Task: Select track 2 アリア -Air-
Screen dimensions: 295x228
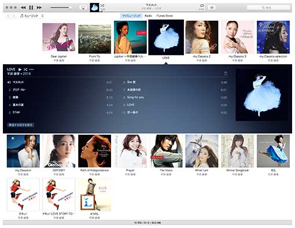Action: point(60,90)
